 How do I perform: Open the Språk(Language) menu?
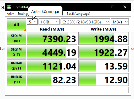(x=78, y=14)
